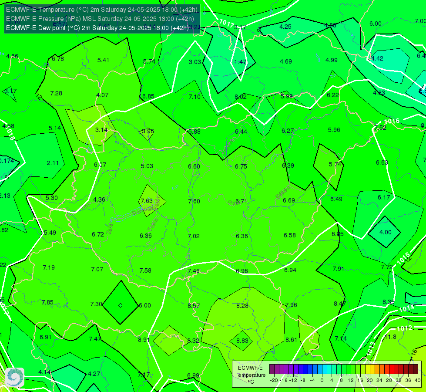Click the Tolna region label

[152, 225]
